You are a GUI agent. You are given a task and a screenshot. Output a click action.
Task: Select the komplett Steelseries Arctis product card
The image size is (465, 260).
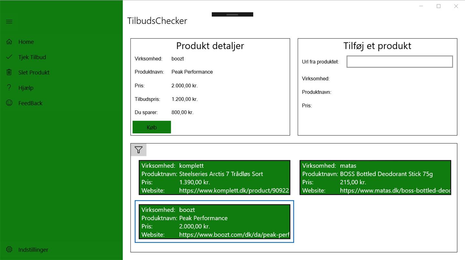[214, 178]
